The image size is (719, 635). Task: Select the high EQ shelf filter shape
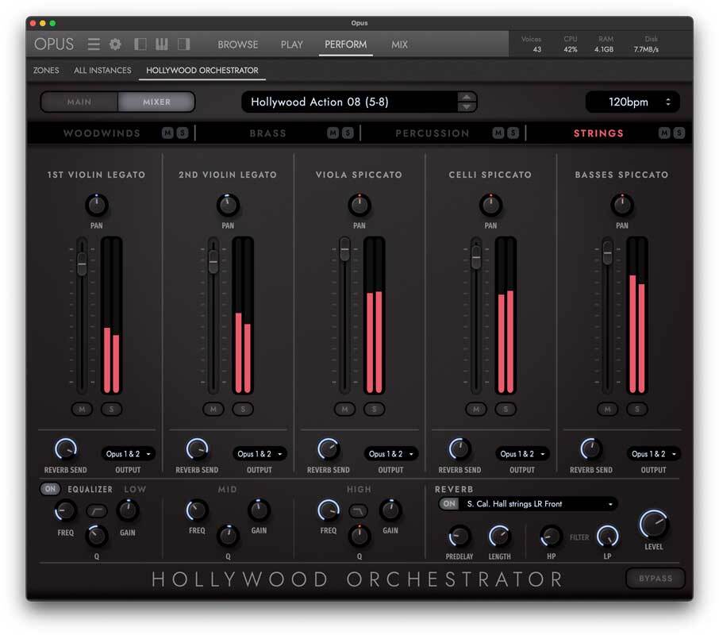(359, 510)
